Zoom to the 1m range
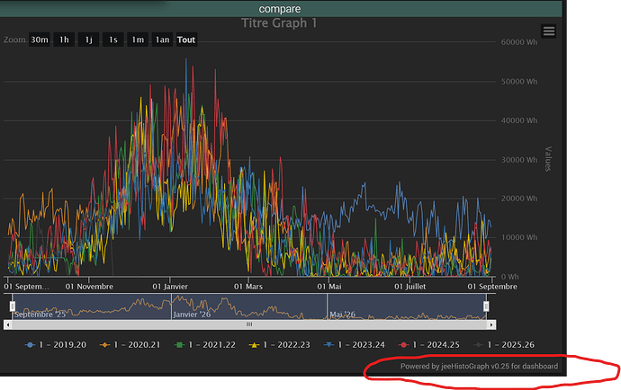This screenshot has height=390, width=621. point(137,40)
